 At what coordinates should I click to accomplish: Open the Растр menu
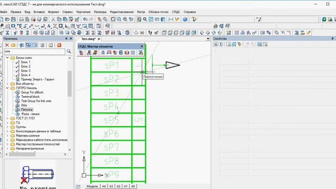click(141, 12)
